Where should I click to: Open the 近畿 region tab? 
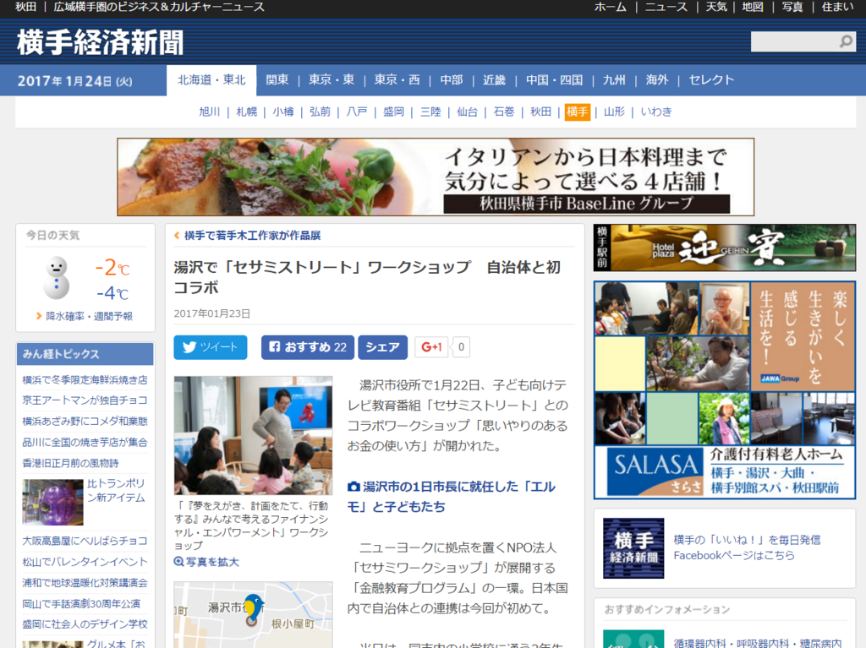click(x=494, y=80)
